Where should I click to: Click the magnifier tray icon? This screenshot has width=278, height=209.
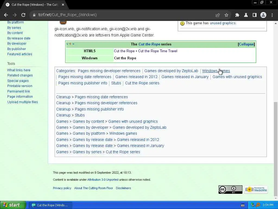pyautogui.click(x=258, y=205)
